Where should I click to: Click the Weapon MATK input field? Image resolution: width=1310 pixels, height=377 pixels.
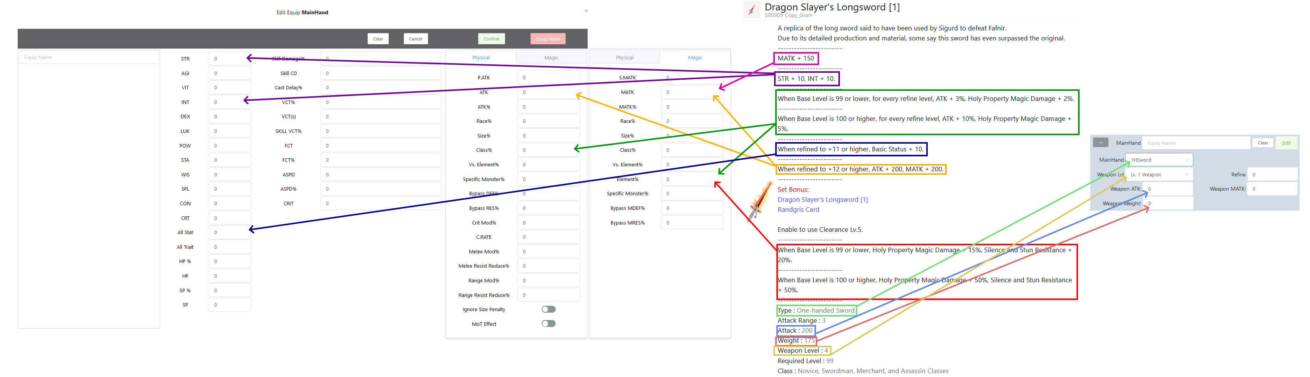(x=1272, y=189)
